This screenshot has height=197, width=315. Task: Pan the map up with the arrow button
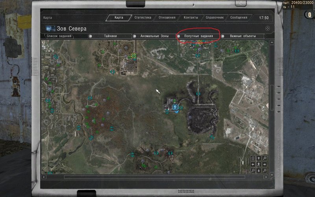click(258, 158)
